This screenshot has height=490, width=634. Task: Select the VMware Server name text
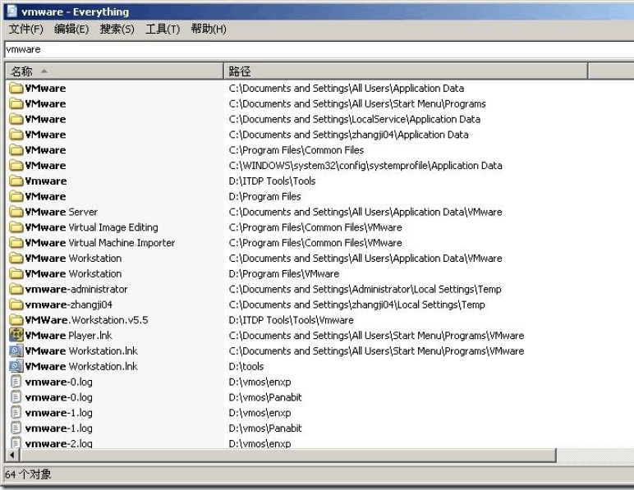[61, 212]
